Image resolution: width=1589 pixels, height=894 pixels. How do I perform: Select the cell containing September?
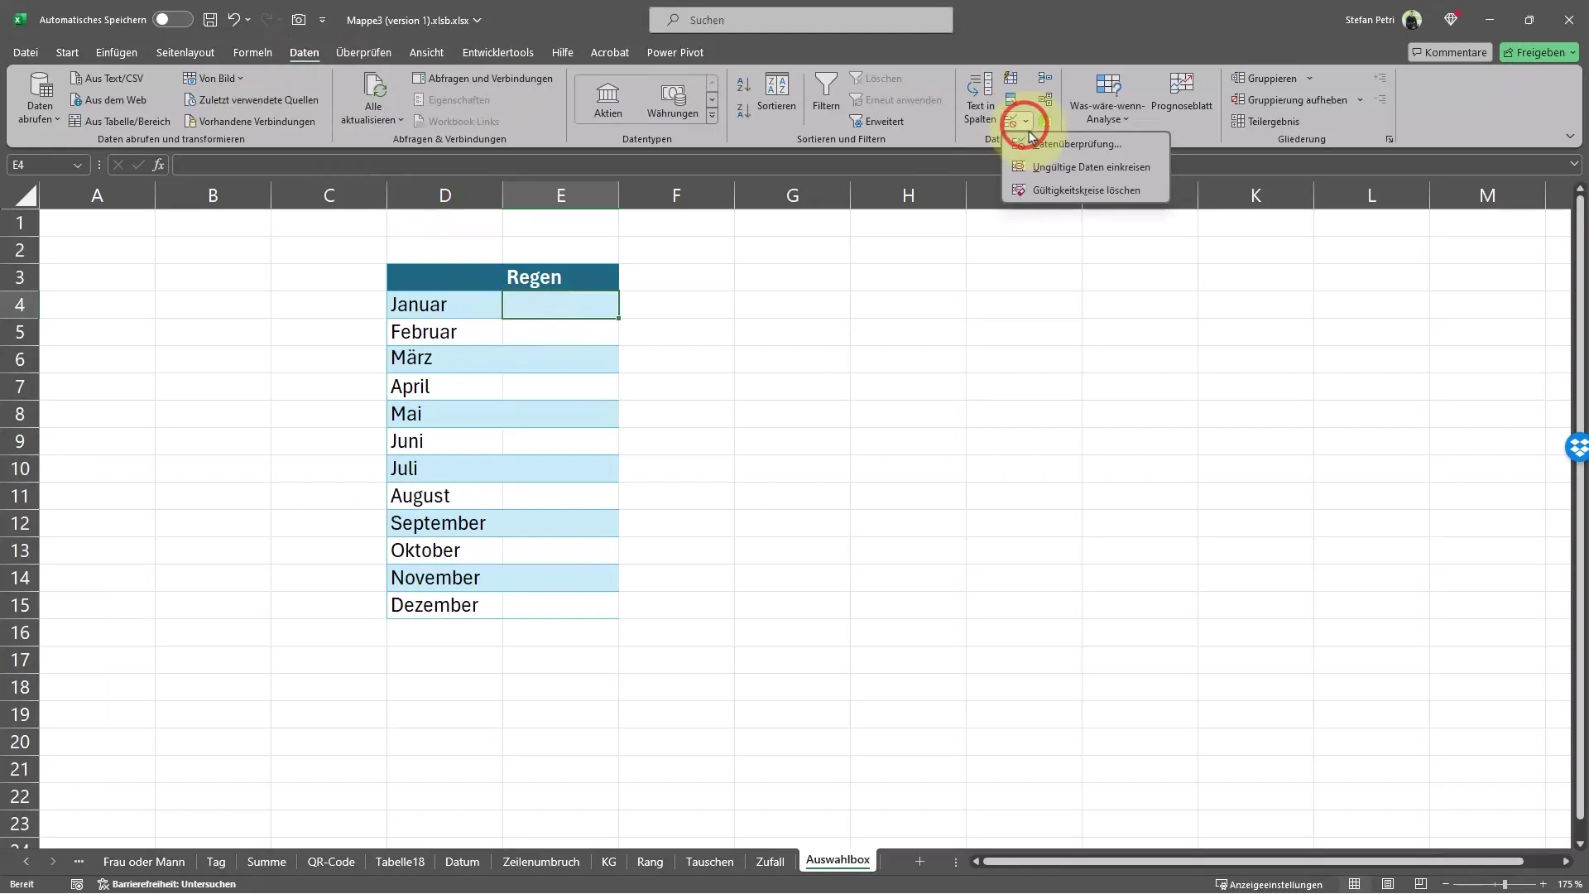(x=444, y=523)
